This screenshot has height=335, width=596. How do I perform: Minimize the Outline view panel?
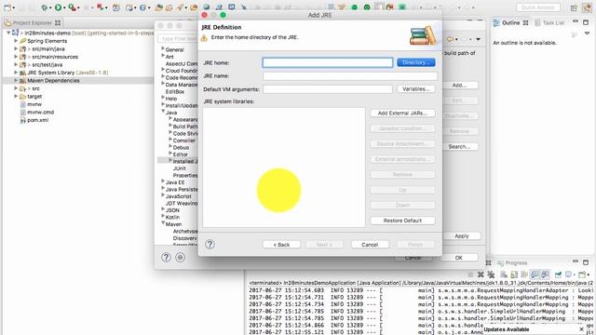[576, 22]
